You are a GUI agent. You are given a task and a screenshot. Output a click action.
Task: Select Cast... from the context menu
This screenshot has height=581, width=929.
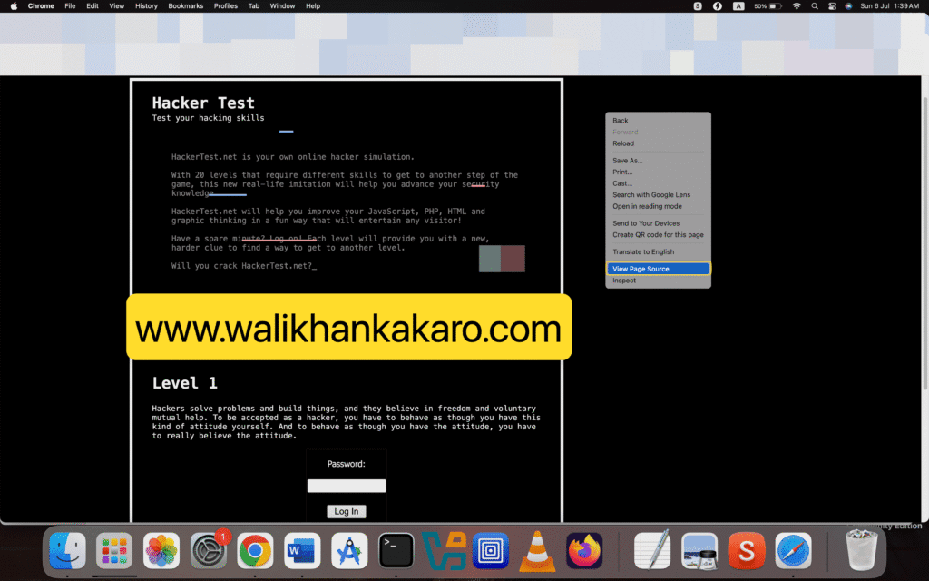click(658, 183)
